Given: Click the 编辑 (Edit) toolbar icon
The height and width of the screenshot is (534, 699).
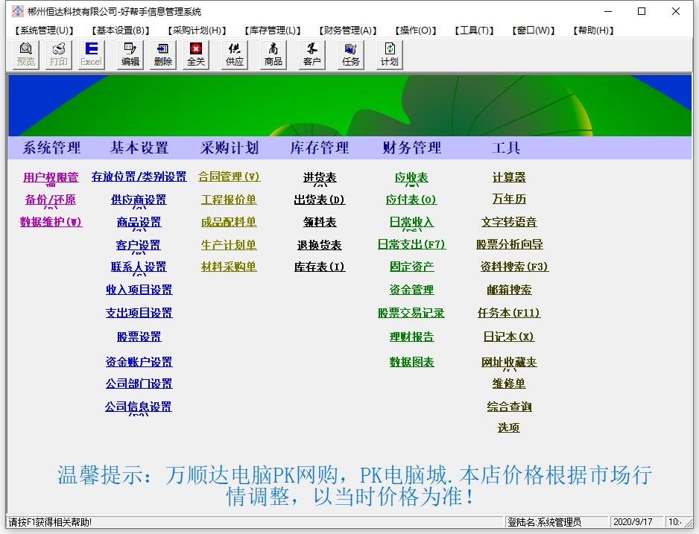Looking at the screenshot, I should [x=130, y=54].
